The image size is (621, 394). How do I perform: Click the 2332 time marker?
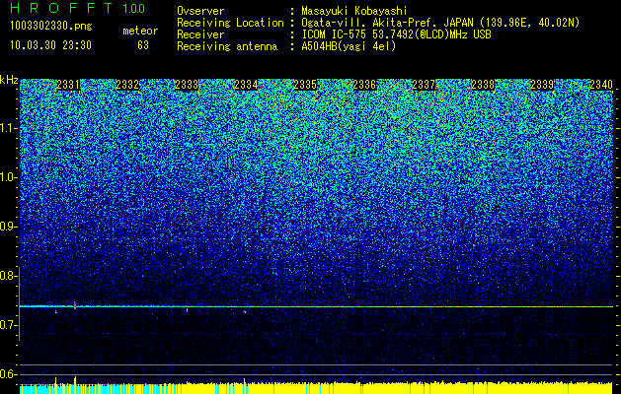click(127, 85)
